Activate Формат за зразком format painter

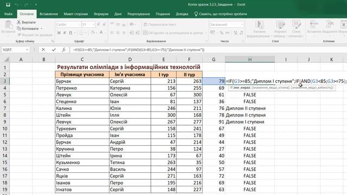(35, 35)
